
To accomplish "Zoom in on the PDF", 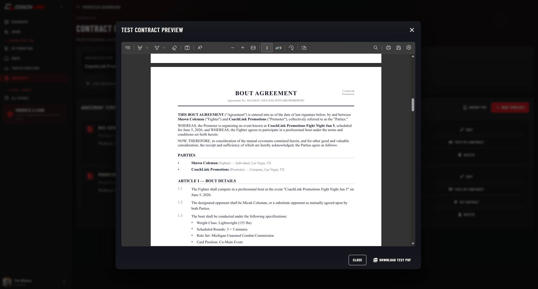I will (243, 48).
